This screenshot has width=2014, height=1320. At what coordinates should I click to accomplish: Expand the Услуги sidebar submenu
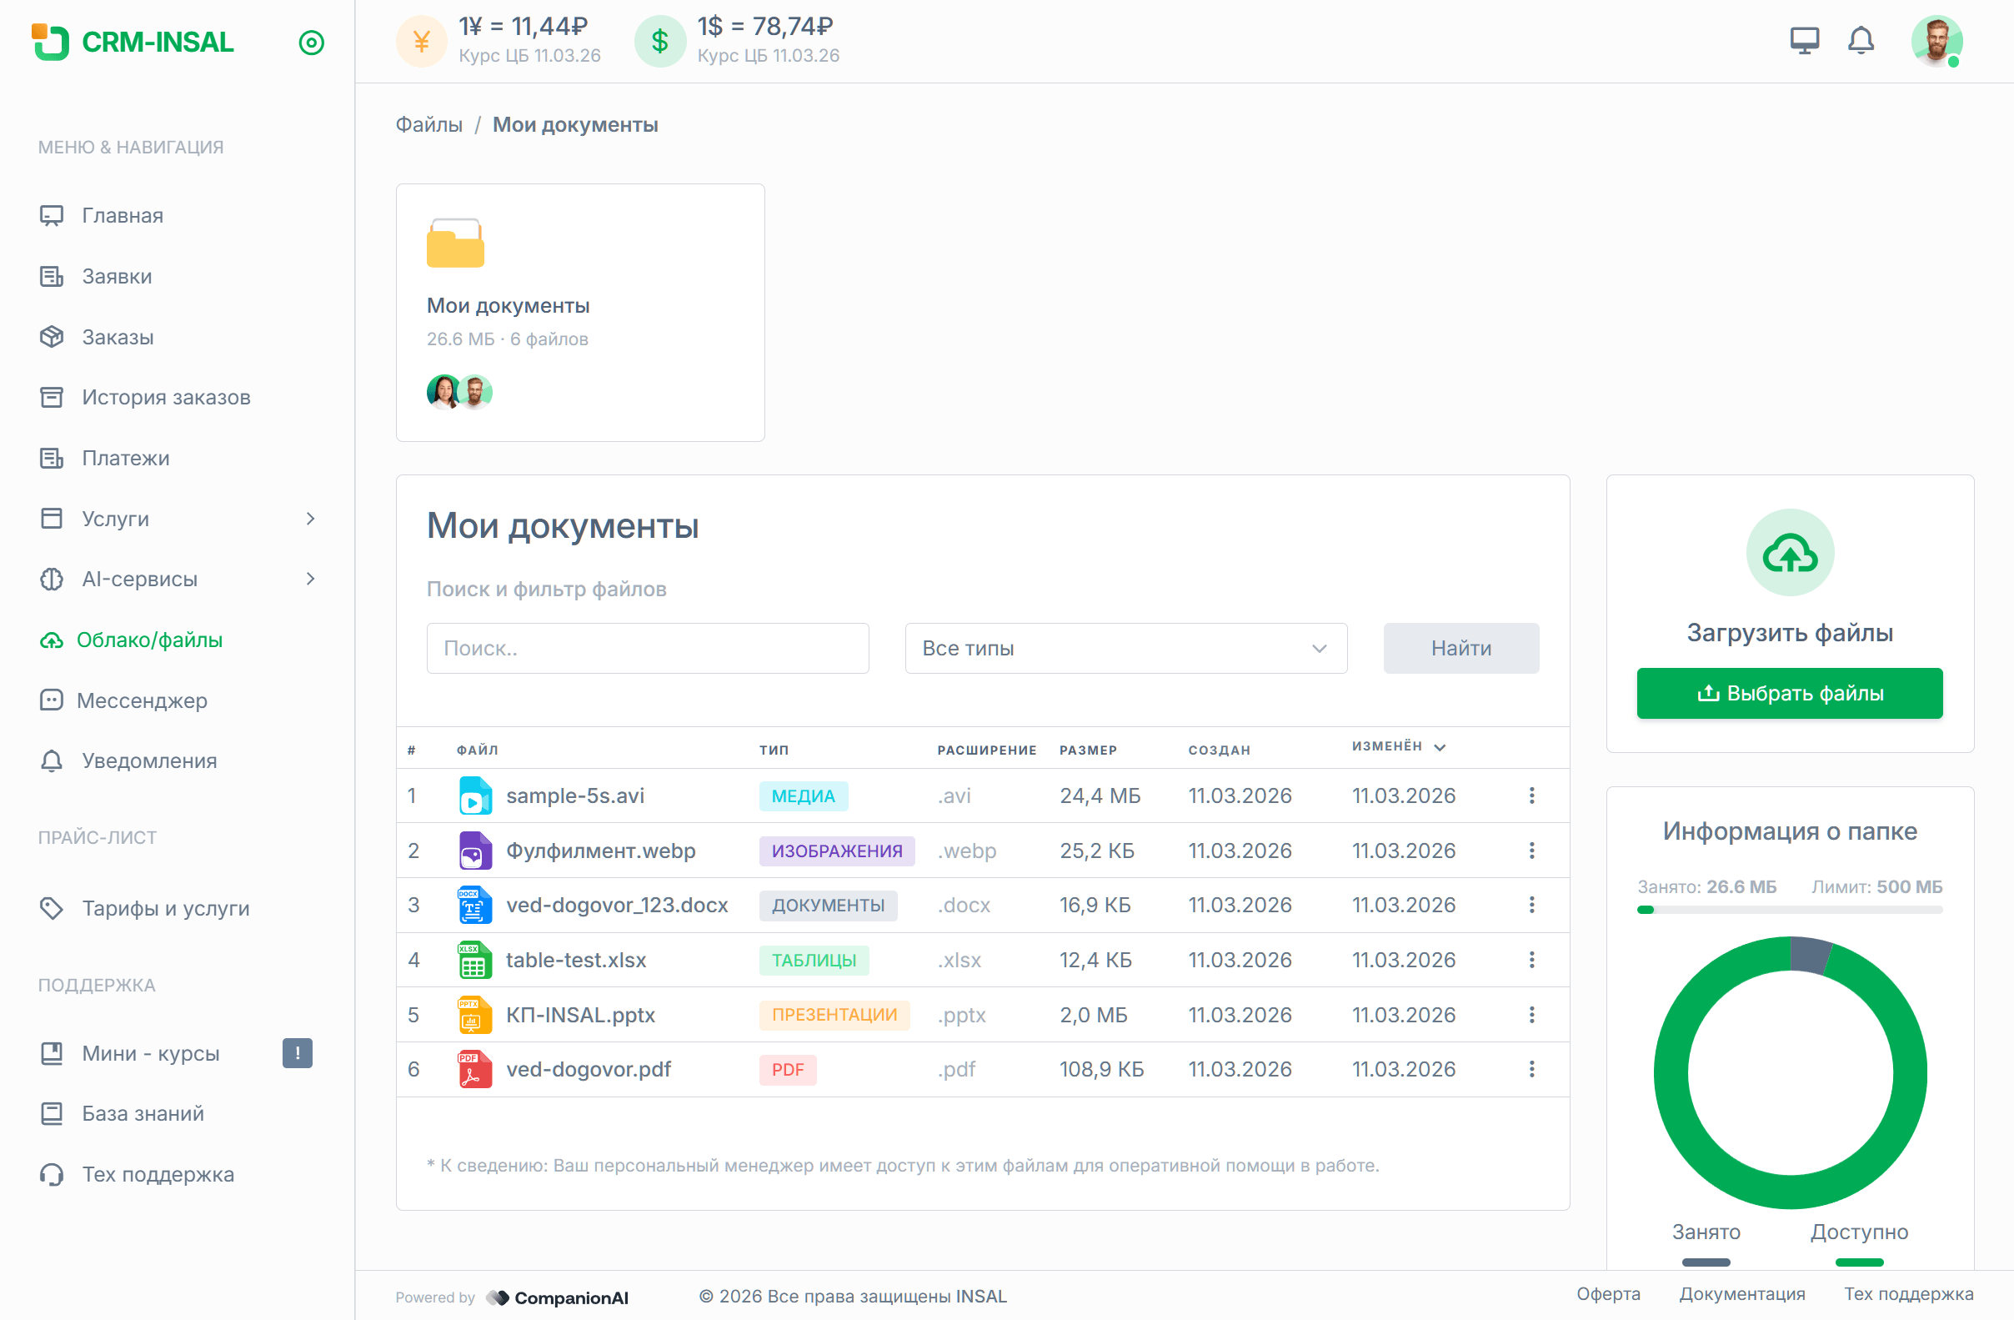pos(311,518)
